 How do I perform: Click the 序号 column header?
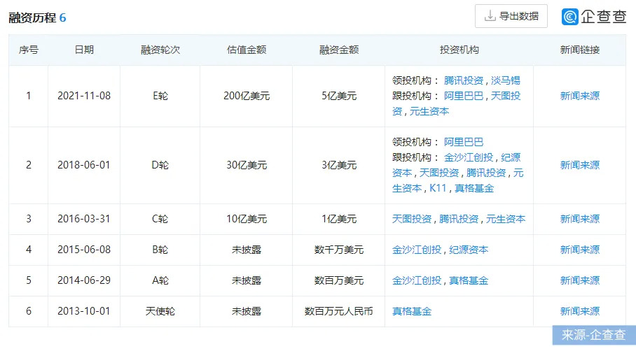pos(29,50)
